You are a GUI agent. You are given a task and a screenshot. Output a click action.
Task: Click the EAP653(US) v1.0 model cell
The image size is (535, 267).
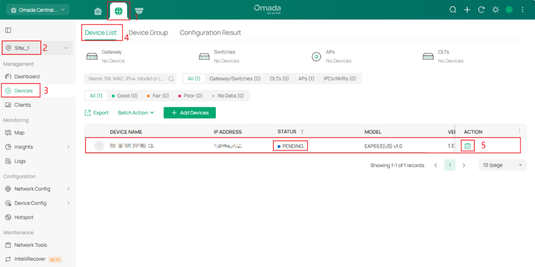point(383,146)
